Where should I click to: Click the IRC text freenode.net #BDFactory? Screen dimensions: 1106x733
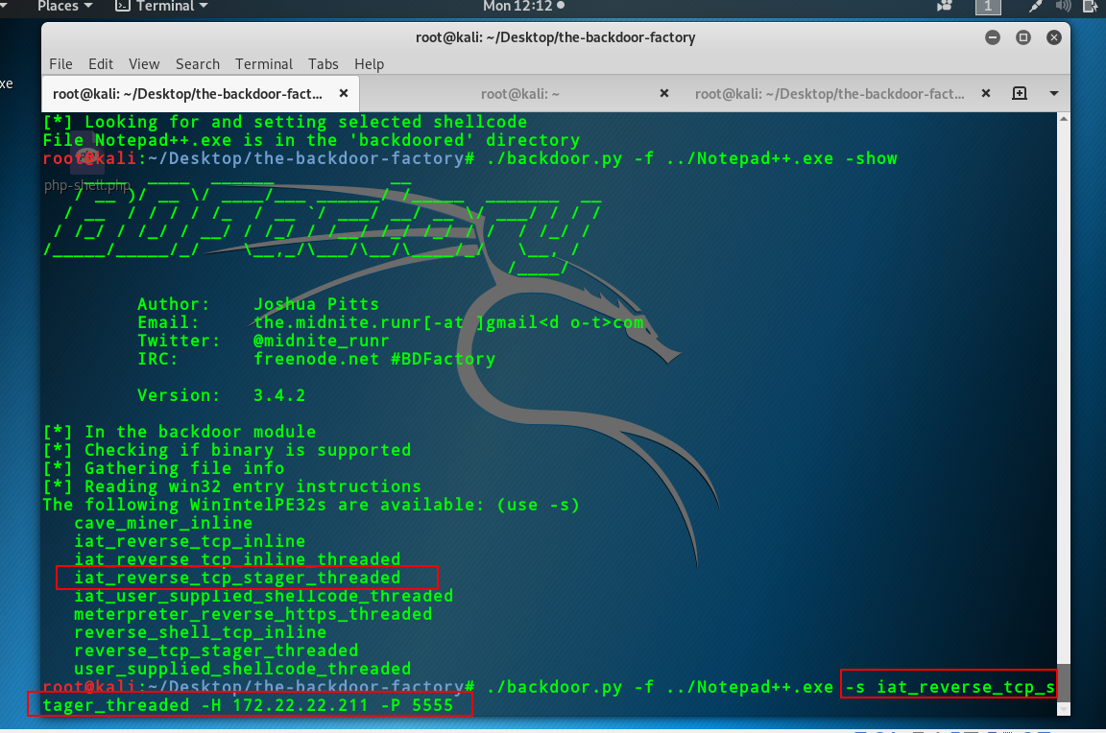pos(374,360)
